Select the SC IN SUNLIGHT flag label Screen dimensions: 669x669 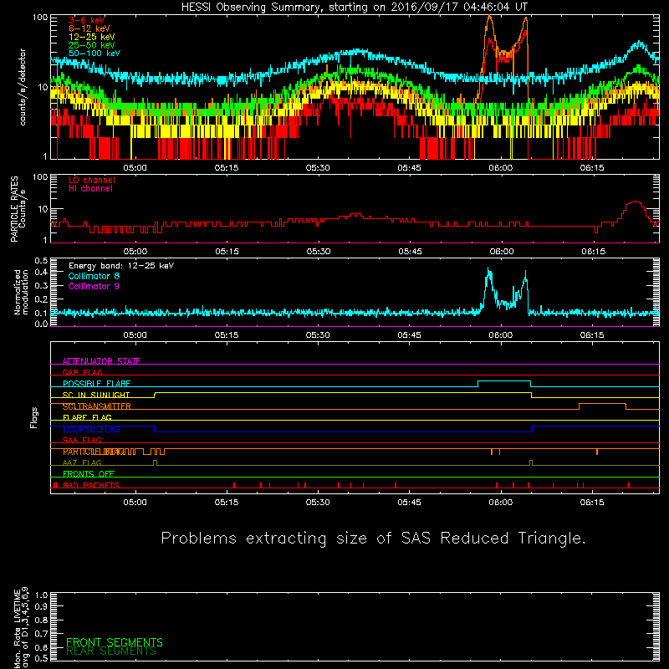[x=96, y=395]
